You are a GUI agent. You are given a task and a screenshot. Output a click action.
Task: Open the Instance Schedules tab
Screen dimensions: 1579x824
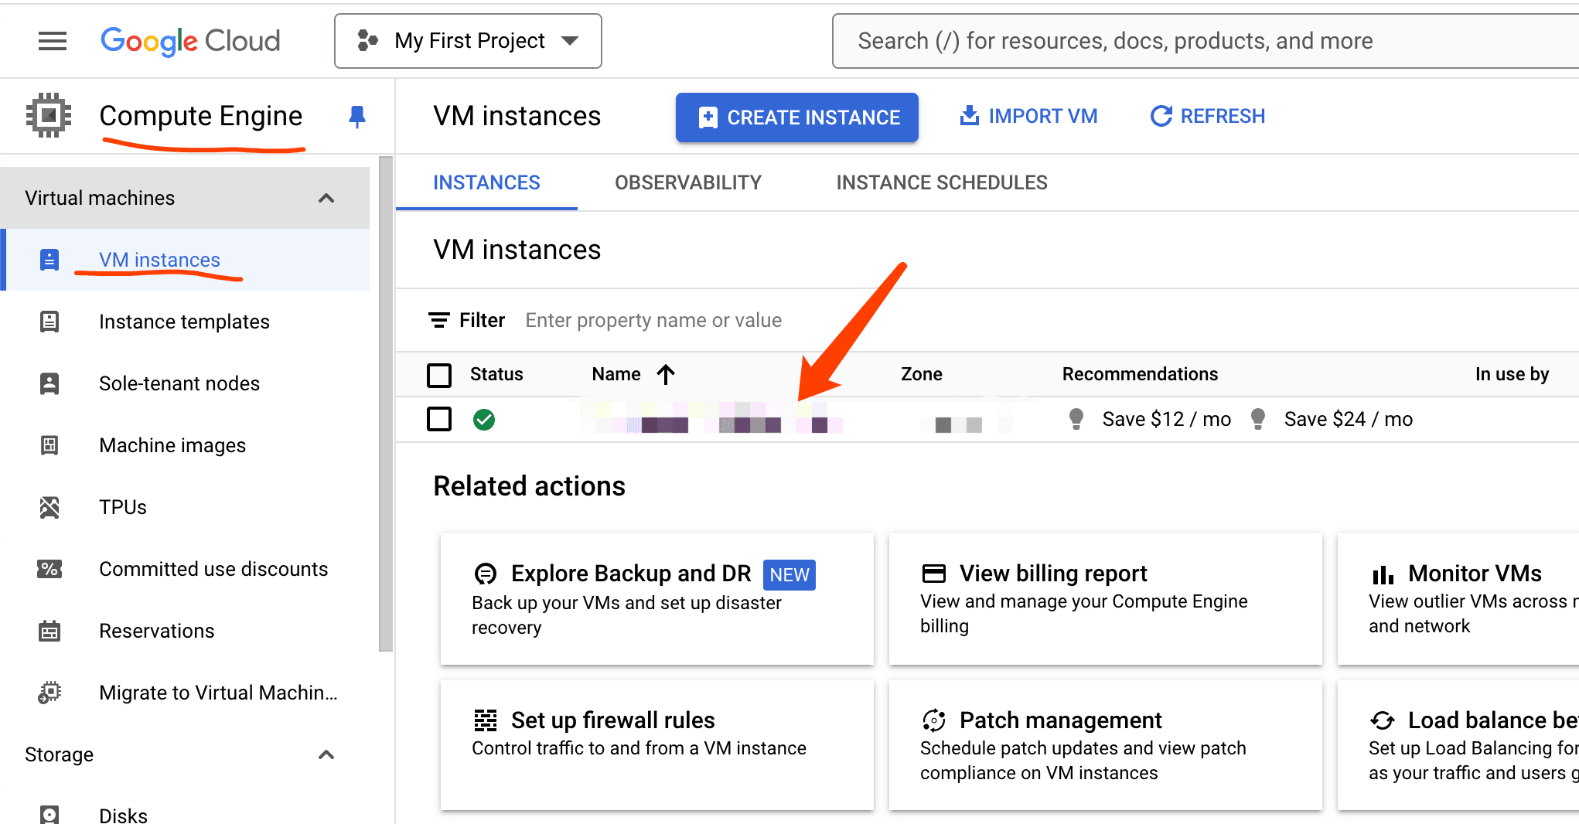click(x=941, y=183)
